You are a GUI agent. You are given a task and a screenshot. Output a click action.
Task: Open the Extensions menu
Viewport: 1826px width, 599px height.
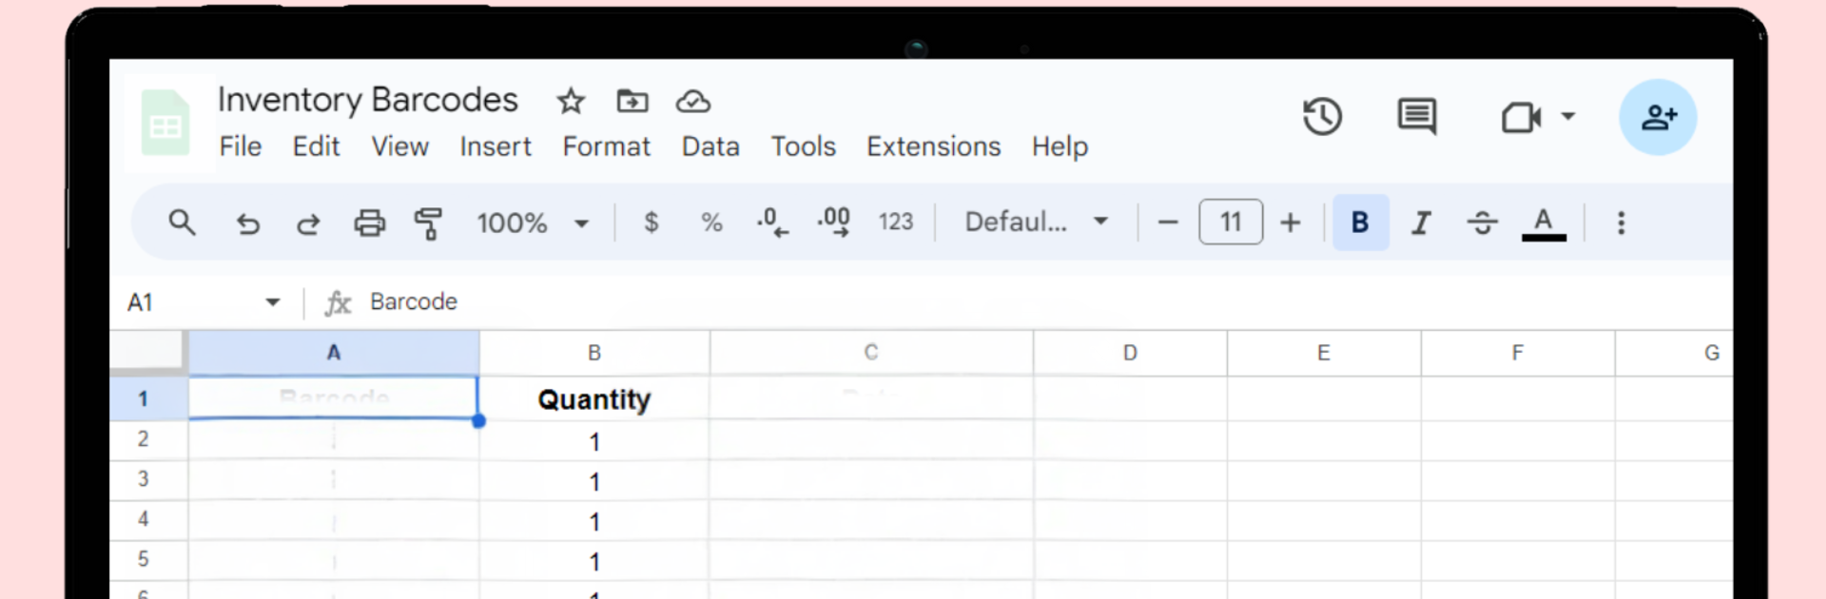point(933,146)
